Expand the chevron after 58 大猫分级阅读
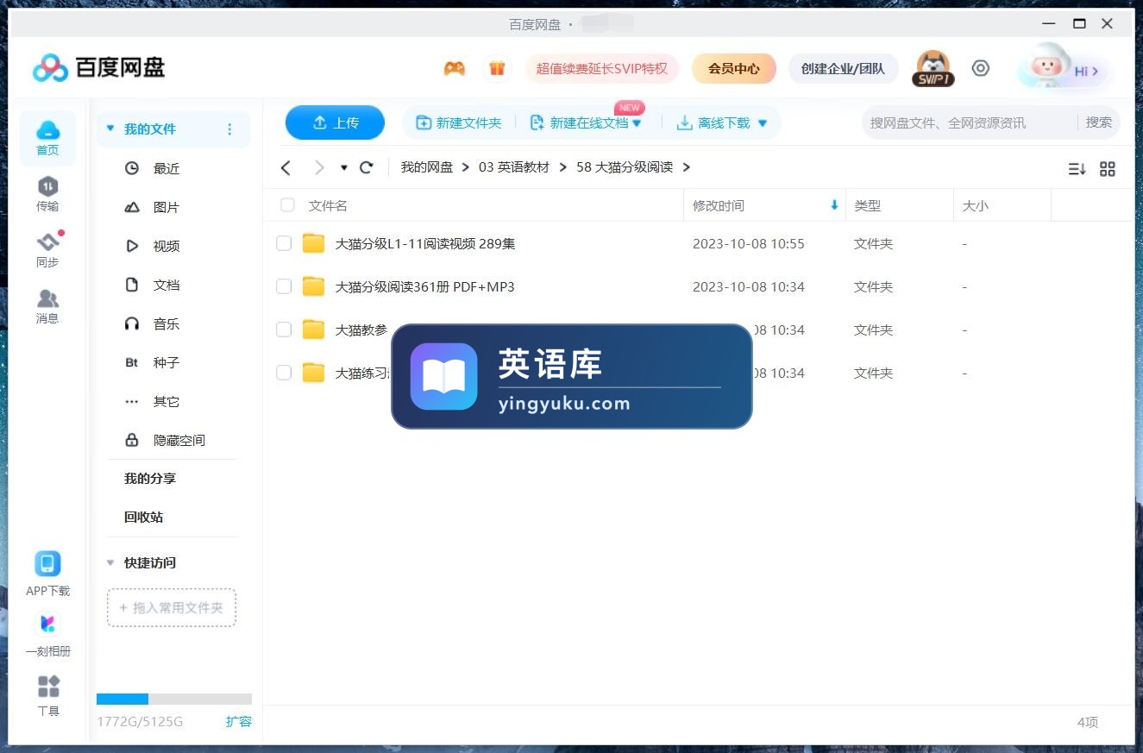 (687, 167)
